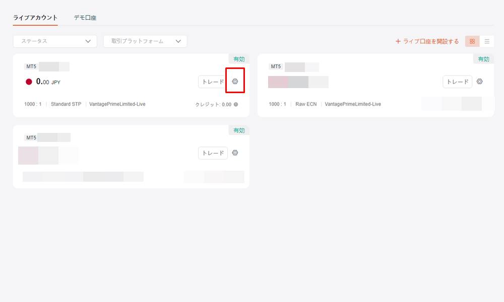The width and height of the screenshot is (504, 302).
Task: Open the 取引プラットフォーム dropdown
Action: tap(145, 41)
